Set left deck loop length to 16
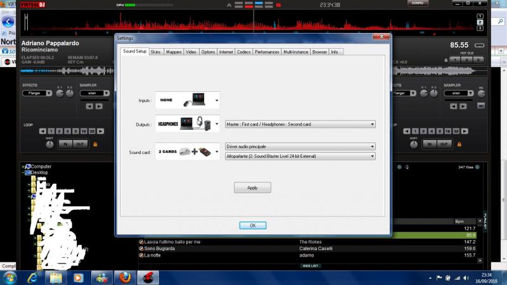 pyautogui.click(x=84, y=131)
